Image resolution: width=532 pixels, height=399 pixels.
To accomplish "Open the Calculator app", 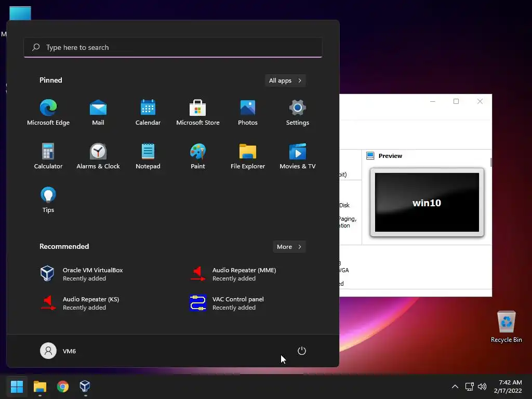I will point(48,156).
